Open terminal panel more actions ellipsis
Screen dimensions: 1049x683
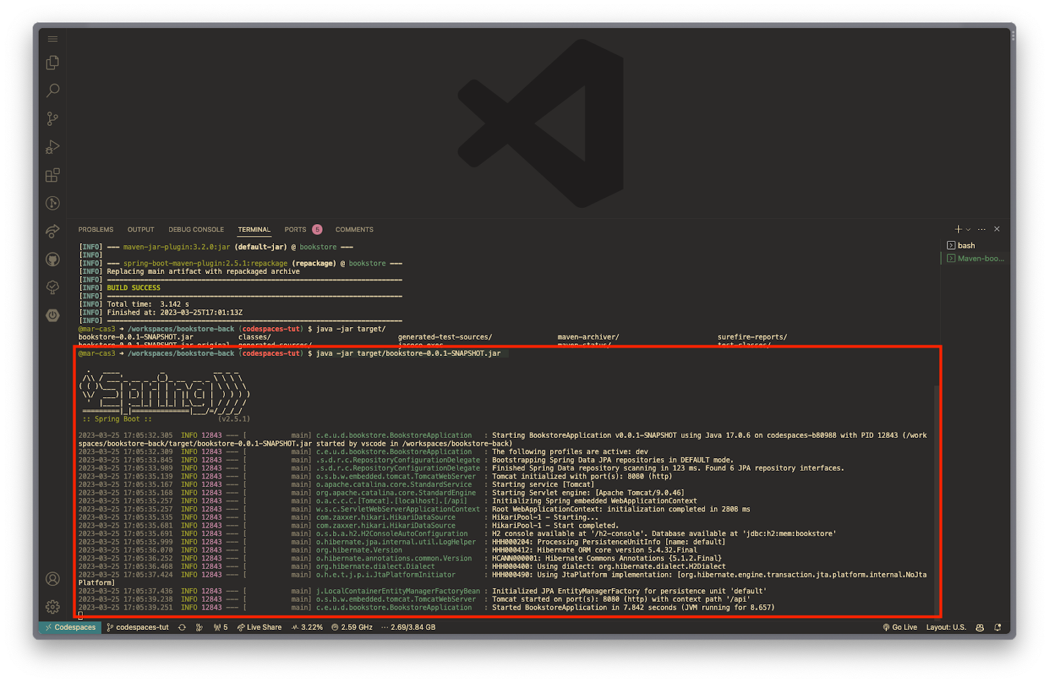pos(981,229)
